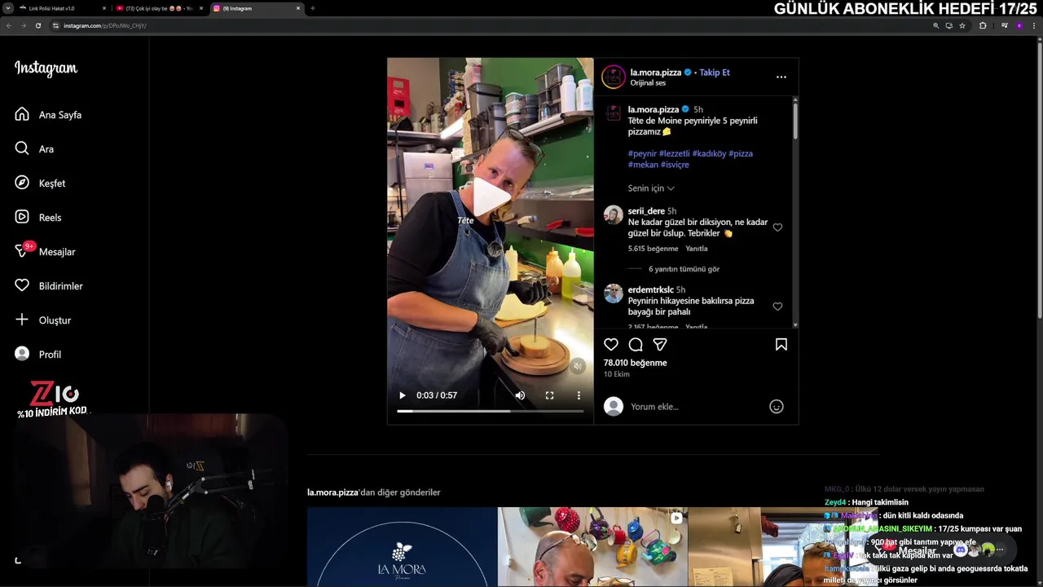Go to Keşfet explore page
This screenshot has height=587, width=1043.
click(x=41, y=183)
